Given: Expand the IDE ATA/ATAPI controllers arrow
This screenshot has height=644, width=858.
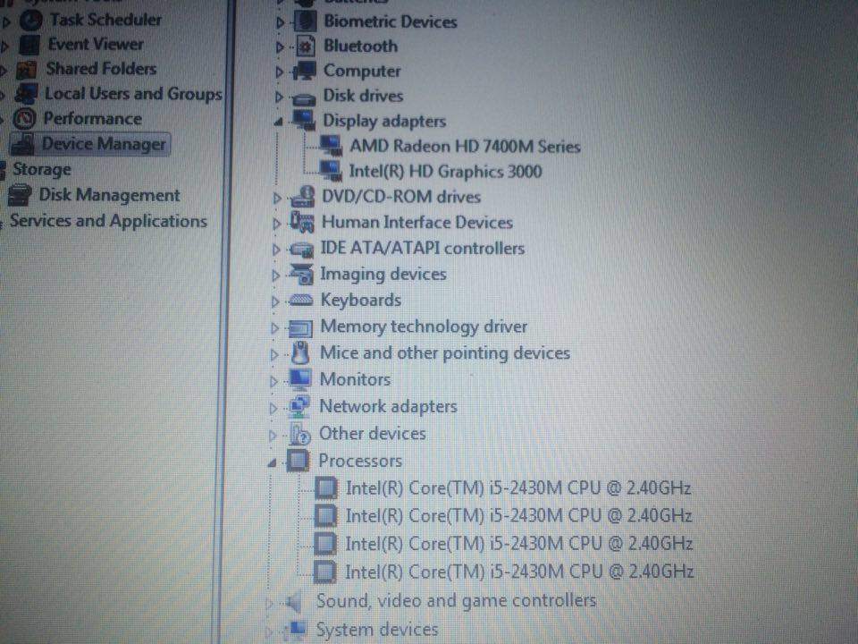Looking at the screenshot, I should click(x=276, y=250).
